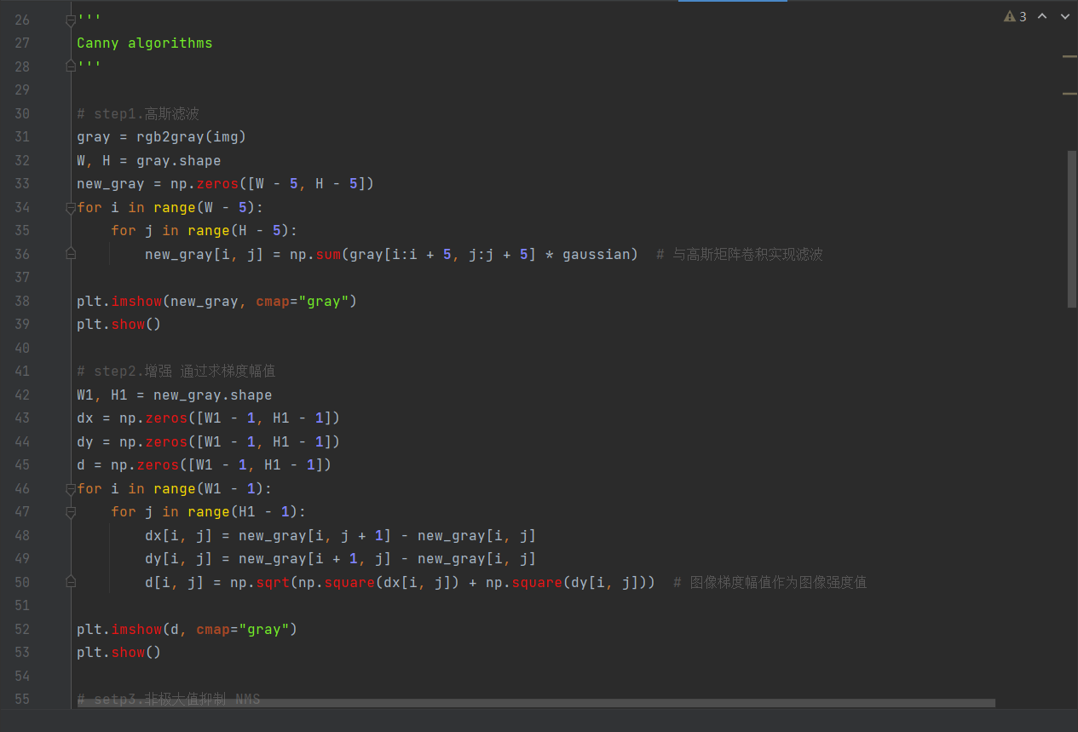This screenshot has width=1078, height=732.
Task: Click the 'd = np.zeros' line 45
Action: coord(205,464)
